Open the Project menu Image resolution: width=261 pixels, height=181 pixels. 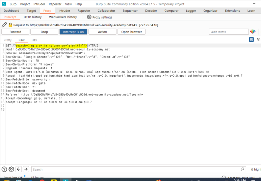point(25,4)
